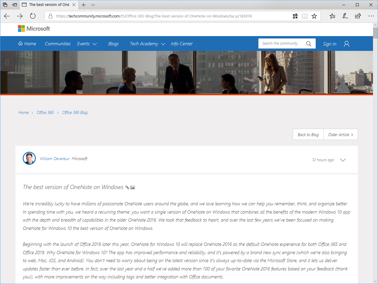Viewport: 378px width, 284px height.
Task: Click the search magnifier icon
Action: coord(309,44)
